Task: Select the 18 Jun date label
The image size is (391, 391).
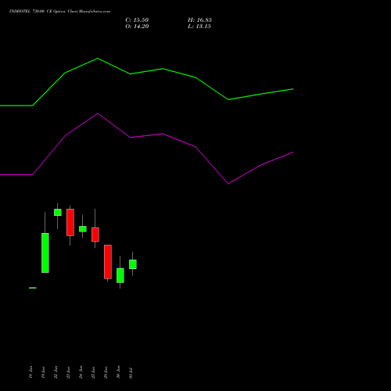Action: [x=30, y=372]
